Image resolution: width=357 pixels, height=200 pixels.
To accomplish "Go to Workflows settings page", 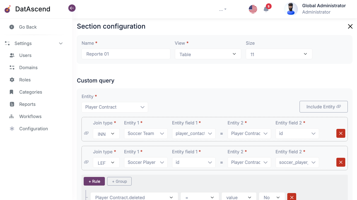I will click(30, 116).
